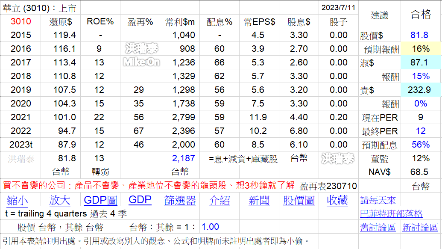Click the 0.20 stock dividend for 2021
The width and height of the screenshot is (442, 249).
click(x=339, y=117)
